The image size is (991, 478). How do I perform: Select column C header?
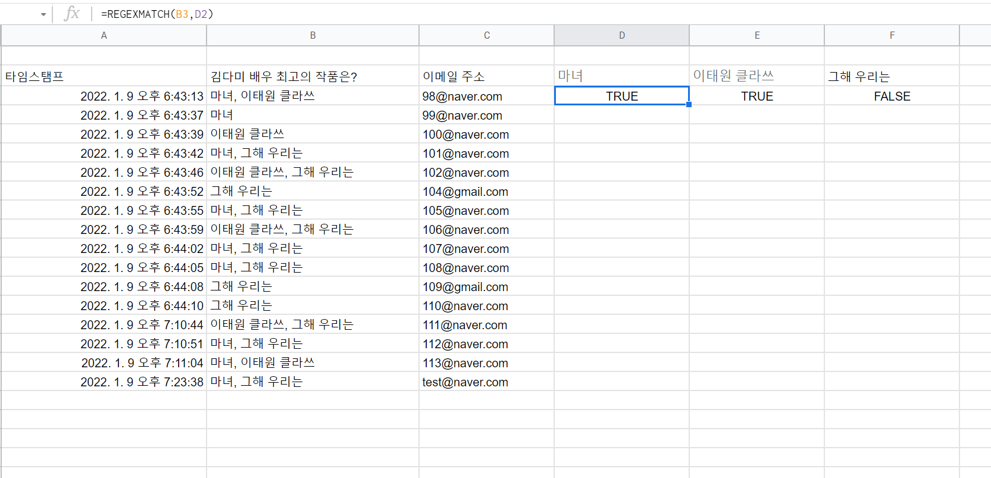[486, 35]
